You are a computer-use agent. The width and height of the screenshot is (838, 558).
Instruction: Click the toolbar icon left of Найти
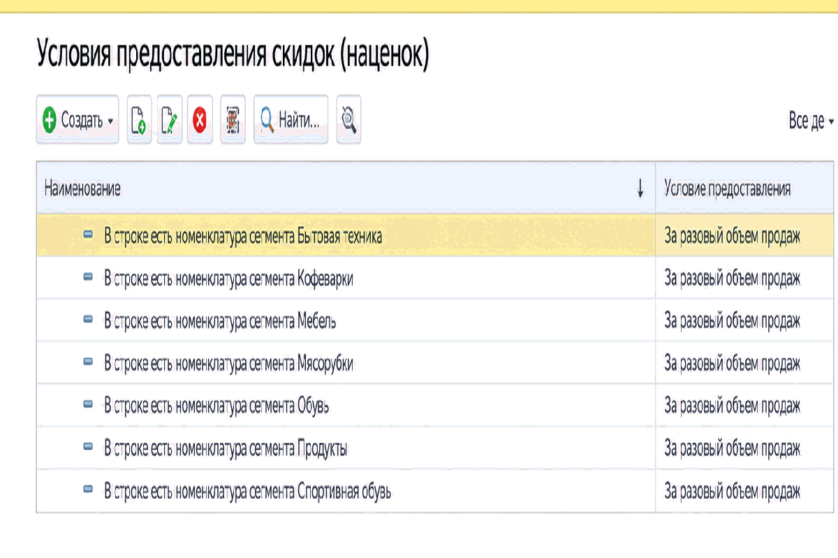[233, 120]
